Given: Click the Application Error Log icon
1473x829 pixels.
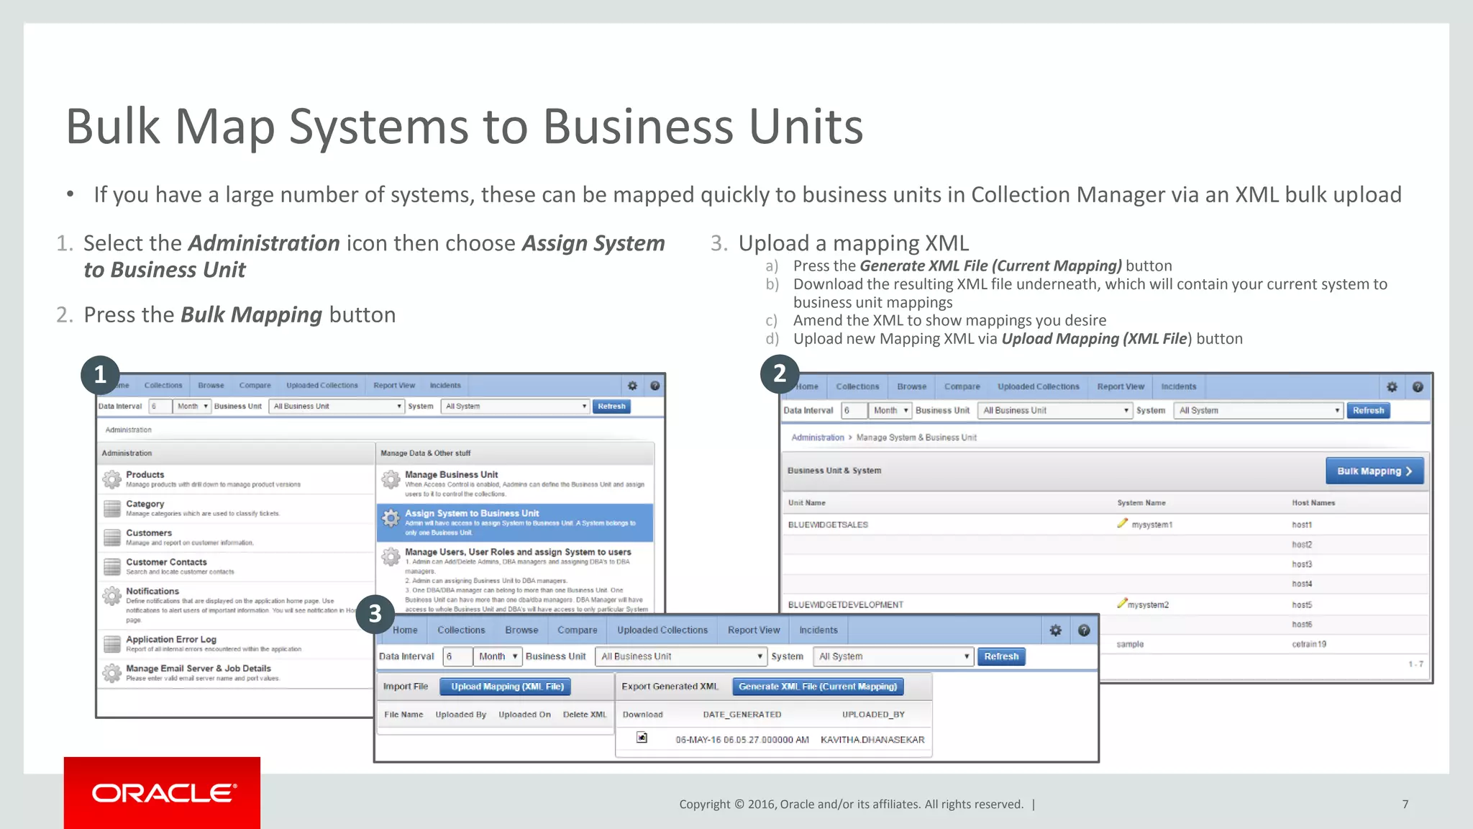Looking at the screenshot, I should pyautogui.click(x=111, y=643).
